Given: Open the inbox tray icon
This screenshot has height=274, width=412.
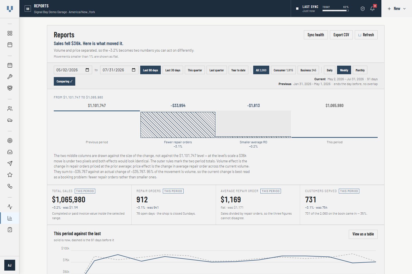Looking at the screenshot, I should 10,152.
